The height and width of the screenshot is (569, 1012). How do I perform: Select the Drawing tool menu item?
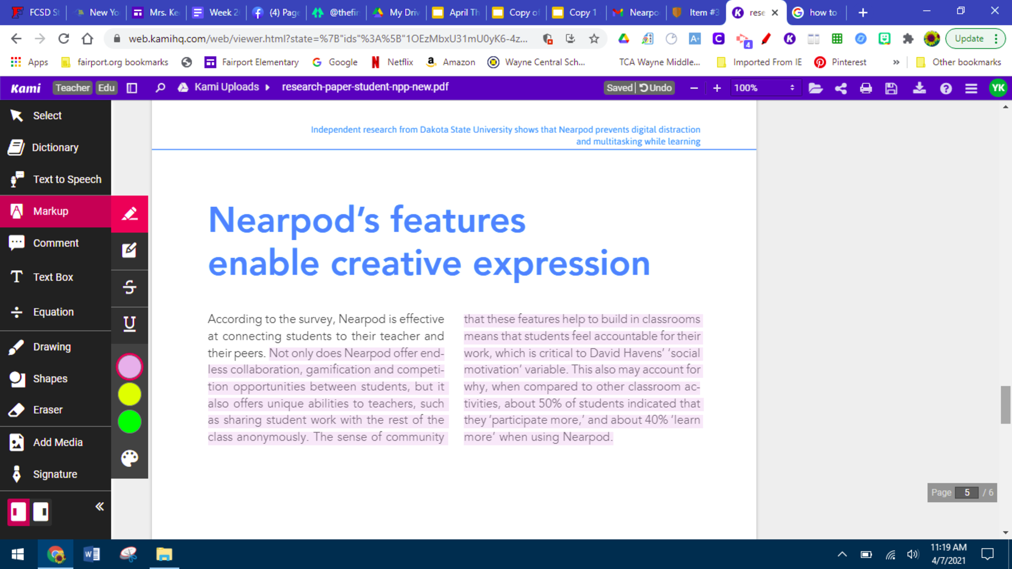pos(52,347)
